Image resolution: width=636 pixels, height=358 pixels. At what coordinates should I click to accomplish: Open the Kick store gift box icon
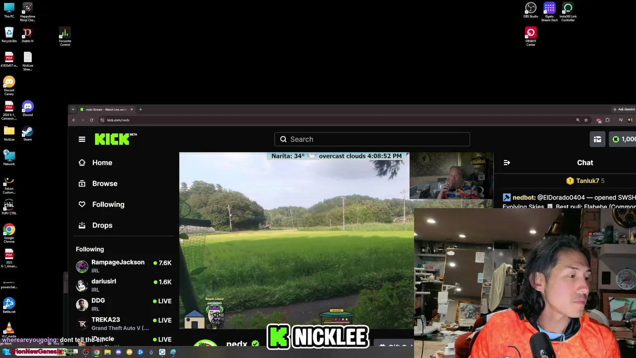point(597,139)
